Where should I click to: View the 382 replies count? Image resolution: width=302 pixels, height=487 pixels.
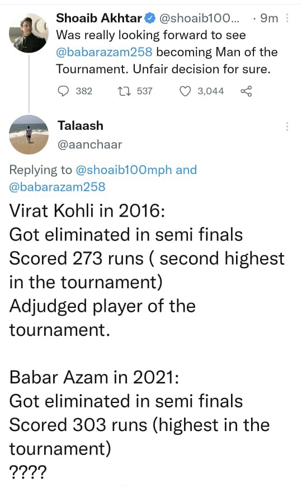pyautogui.click(x=84, y=91)
